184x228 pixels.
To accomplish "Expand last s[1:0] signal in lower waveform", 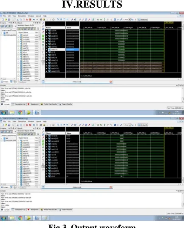I will 46,176.
